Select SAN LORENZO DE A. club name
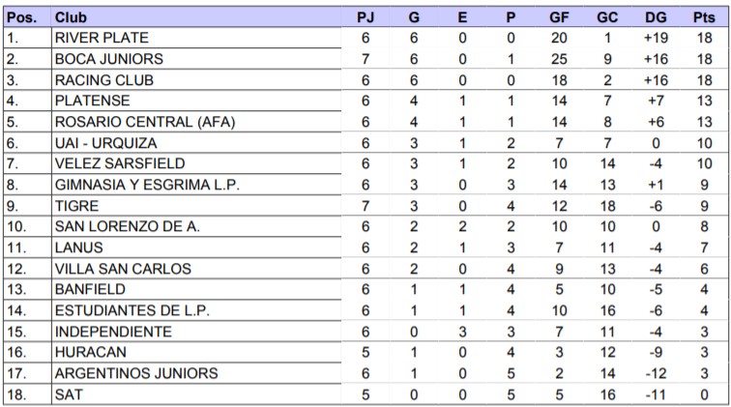The height and width of the screenshot is (407, 731). tap(128, 226)
